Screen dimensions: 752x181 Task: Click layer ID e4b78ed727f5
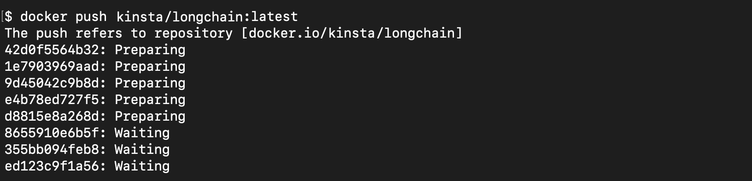[x=52, y=100]
